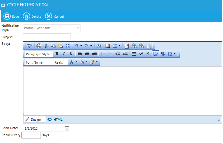This screenshot has height=144, width=223.
Task: Click the superscript icon
Action: click(x=141, y=54)
